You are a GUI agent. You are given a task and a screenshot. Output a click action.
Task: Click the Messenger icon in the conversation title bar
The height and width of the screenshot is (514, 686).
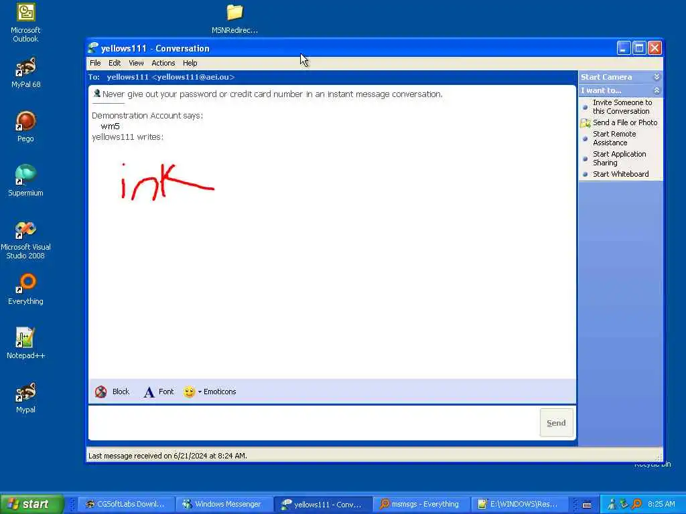[x=92, y=48]
